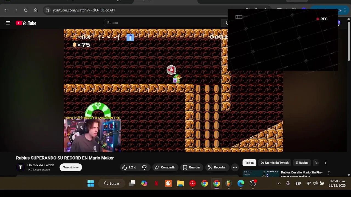351x197 pixels.
Task: Save video with Guardar button
Action: point(191,167)
